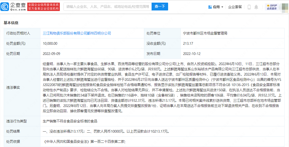The width and height of the screenshot is (289, 147).
Task: Click 生产销售不符合食品安全标准的食品 text
Action: click(70, 121)
